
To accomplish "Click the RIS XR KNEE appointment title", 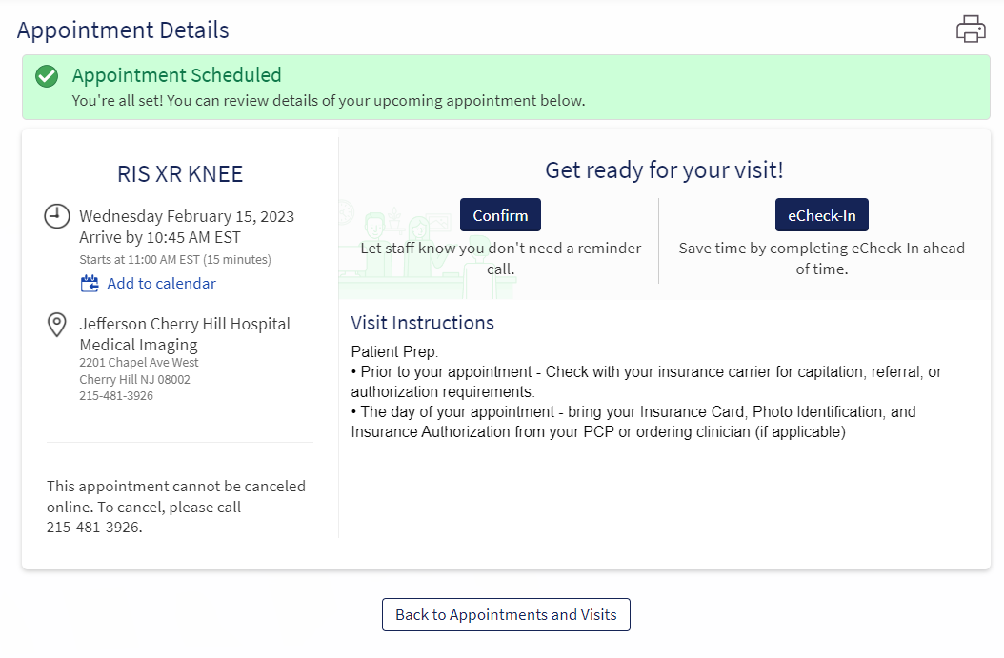I will pyautogui.click(x=180, y=174).
